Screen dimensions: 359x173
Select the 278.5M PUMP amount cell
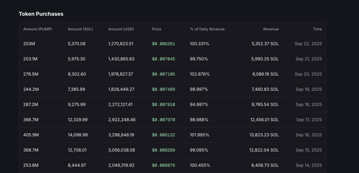point(31,74)
